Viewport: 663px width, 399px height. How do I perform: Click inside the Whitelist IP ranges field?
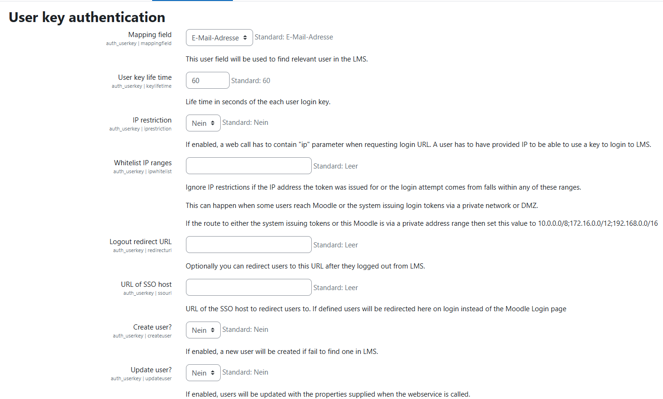click(x=248, y=165)
